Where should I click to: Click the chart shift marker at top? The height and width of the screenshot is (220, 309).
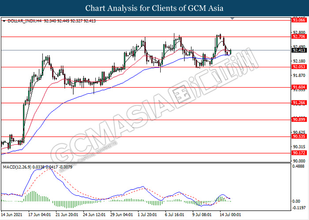point(232,18)
